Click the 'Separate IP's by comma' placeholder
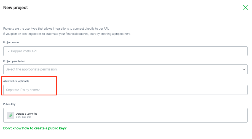 [23, 90]
